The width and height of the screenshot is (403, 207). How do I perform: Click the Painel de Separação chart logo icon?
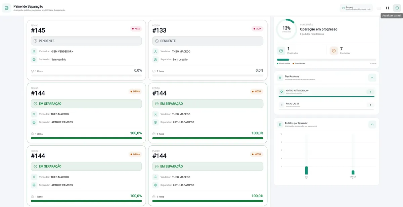pyautogui.click(x=6, y=8)
